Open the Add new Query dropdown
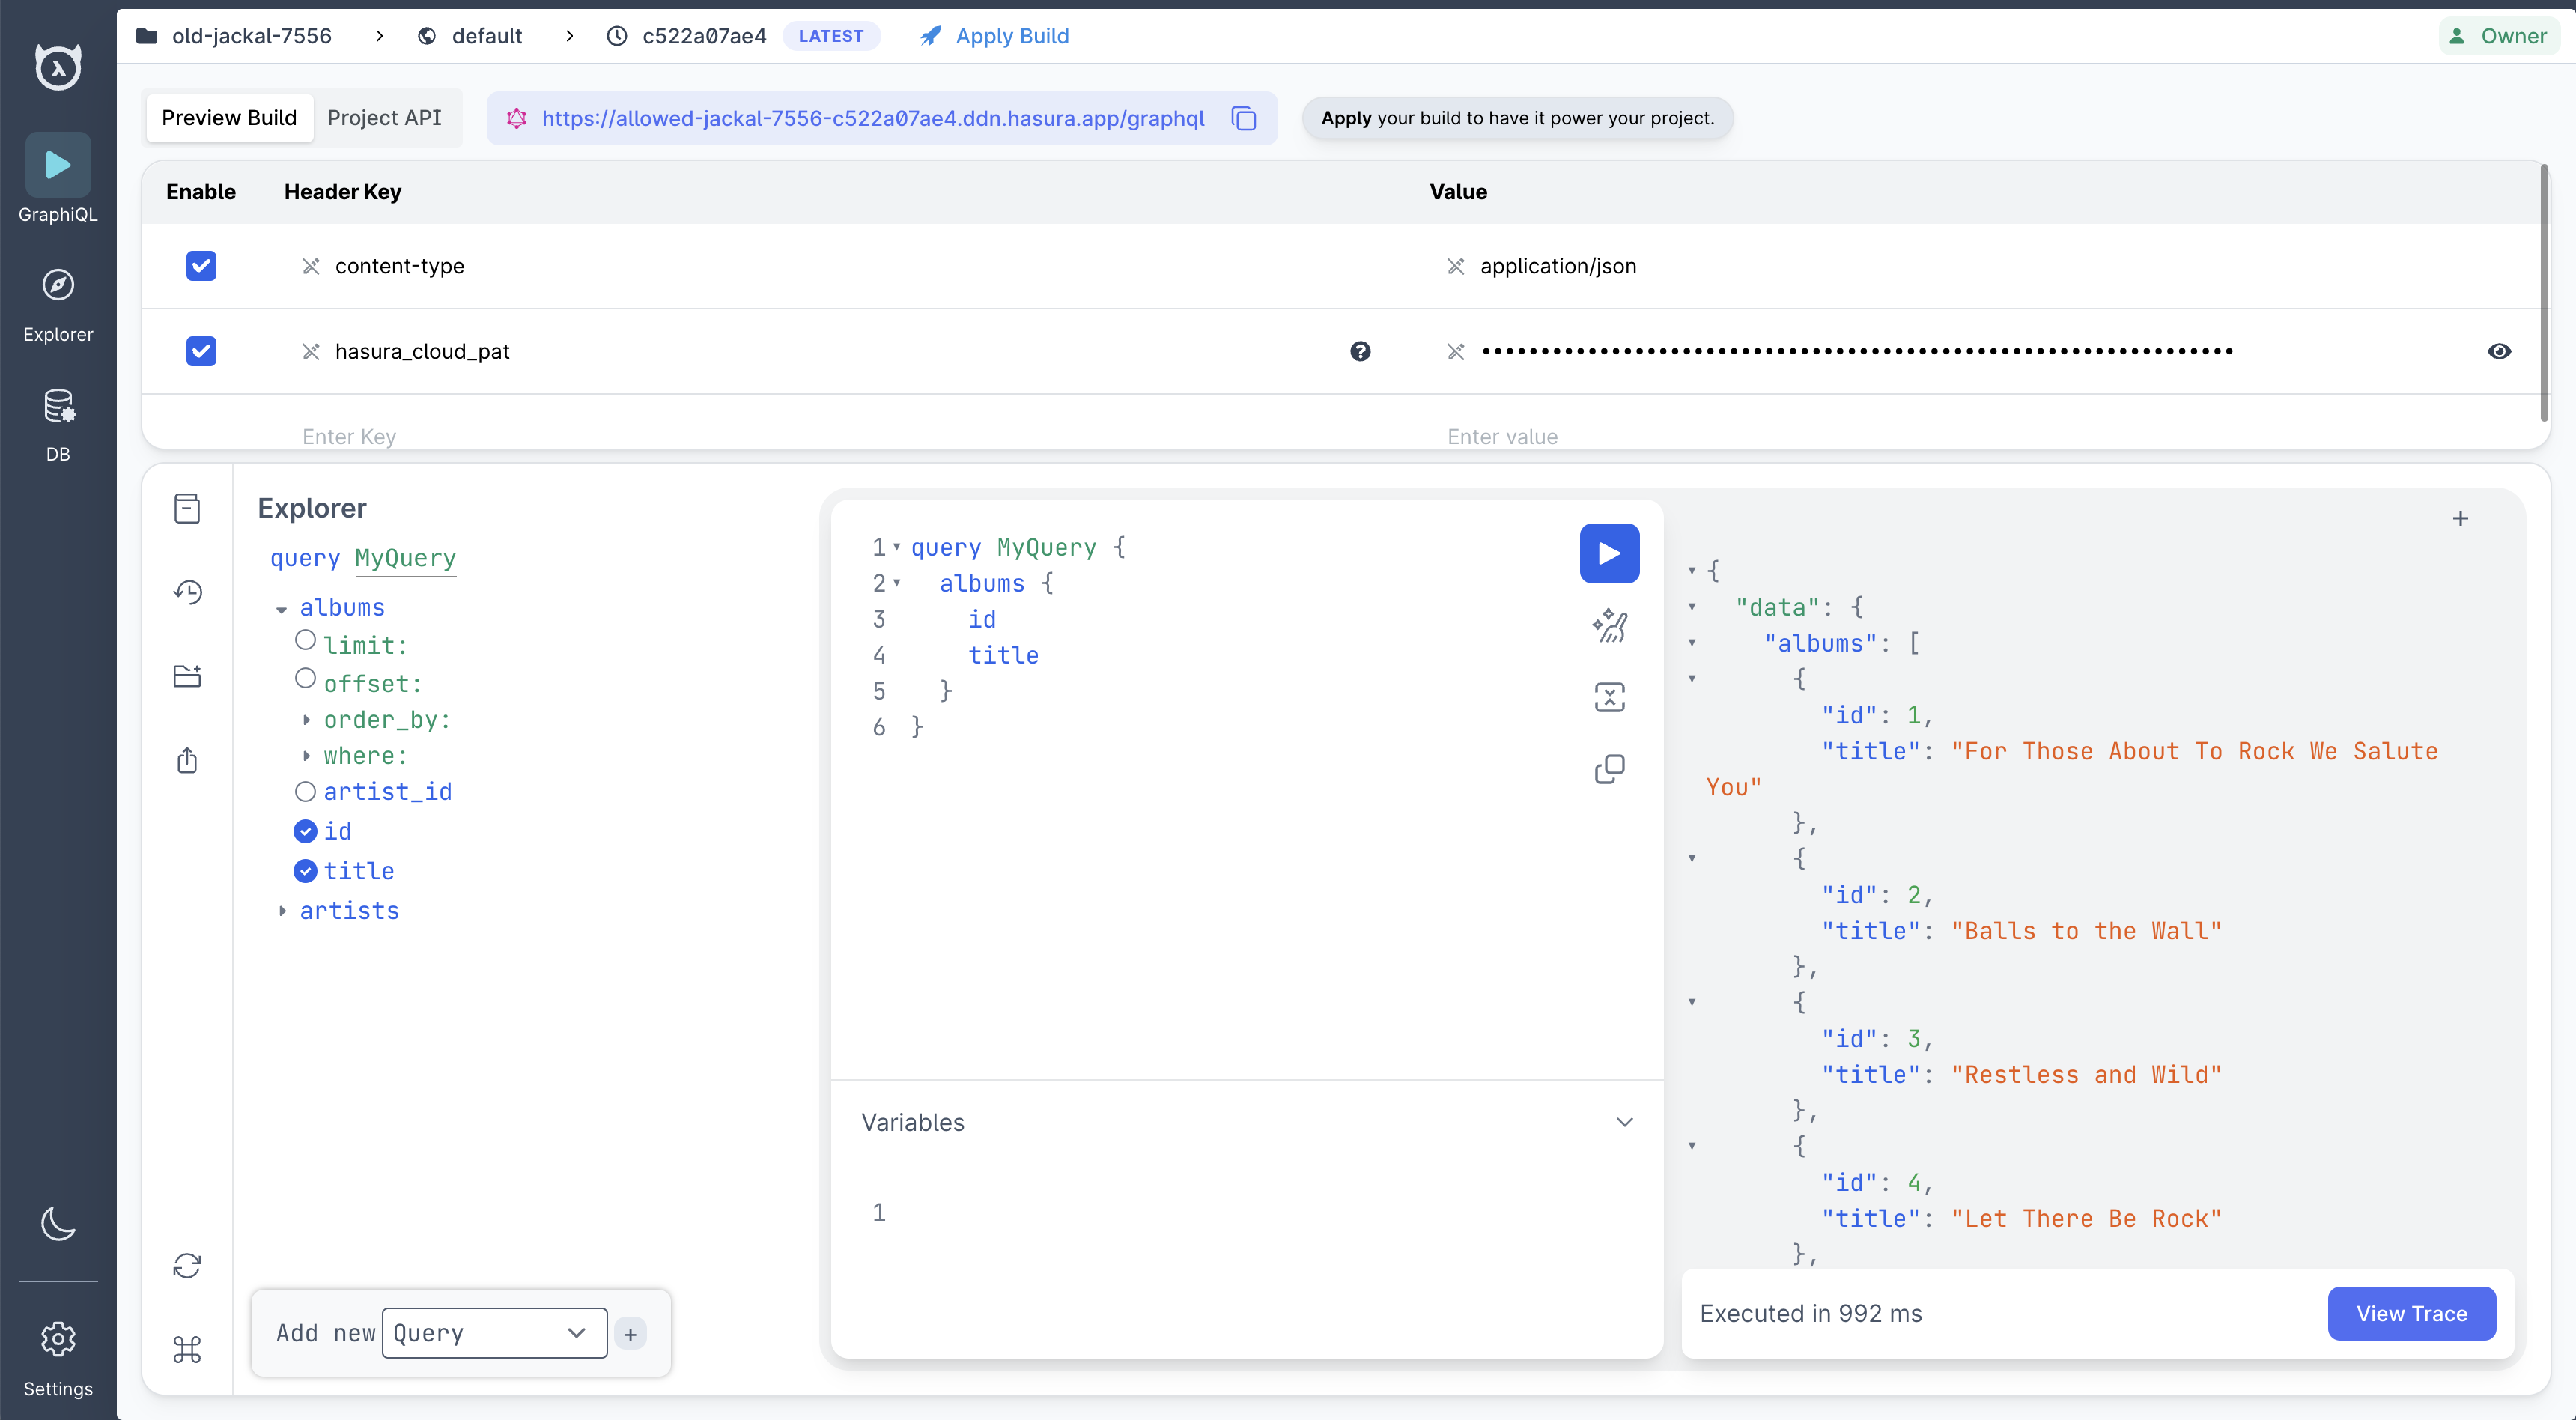 click(x=494, y=1333)
